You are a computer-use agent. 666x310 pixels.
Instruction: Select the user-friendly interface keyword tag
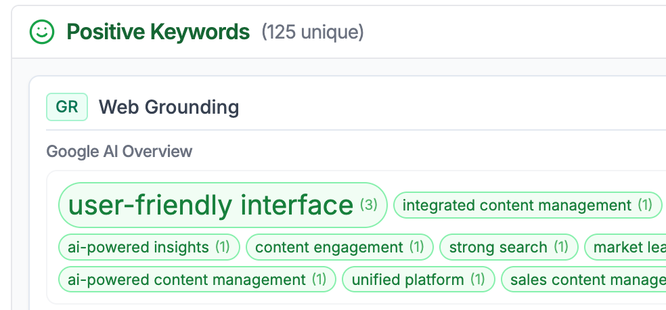click(211, 205)
